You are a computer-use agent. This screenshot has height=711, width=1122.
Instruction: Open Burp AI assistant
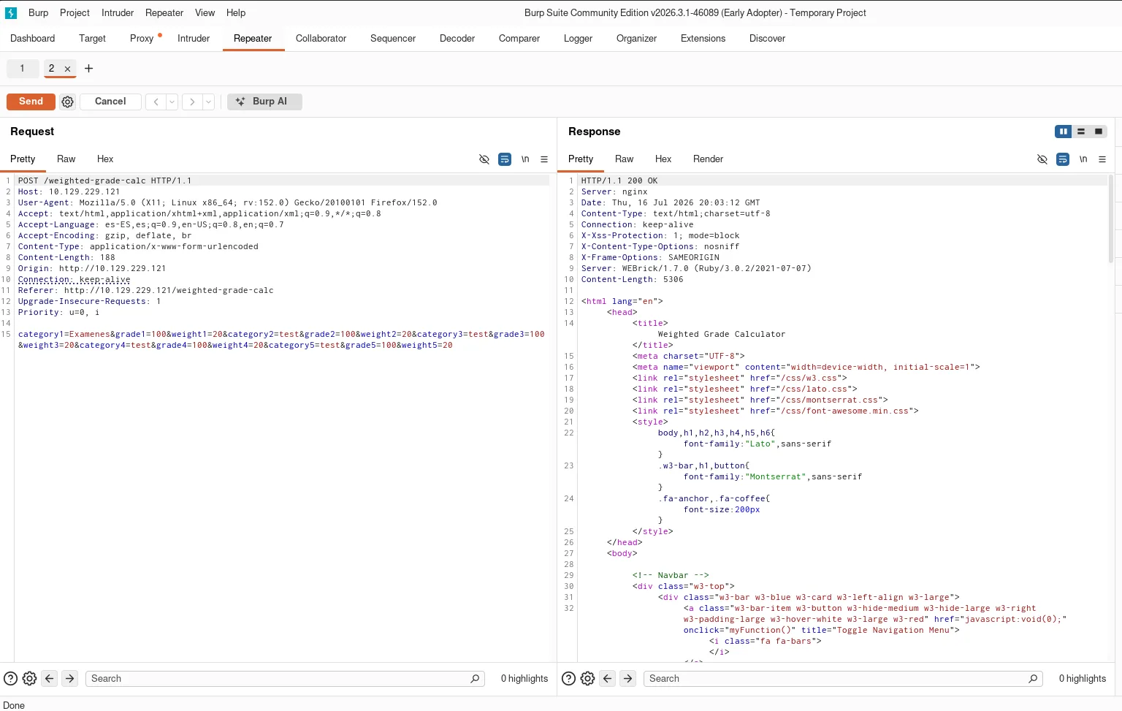(x=264, y=102)
